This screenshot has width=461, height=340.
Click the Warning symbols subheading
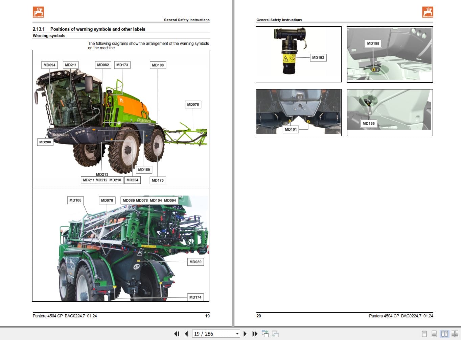(x=49, y=35)
